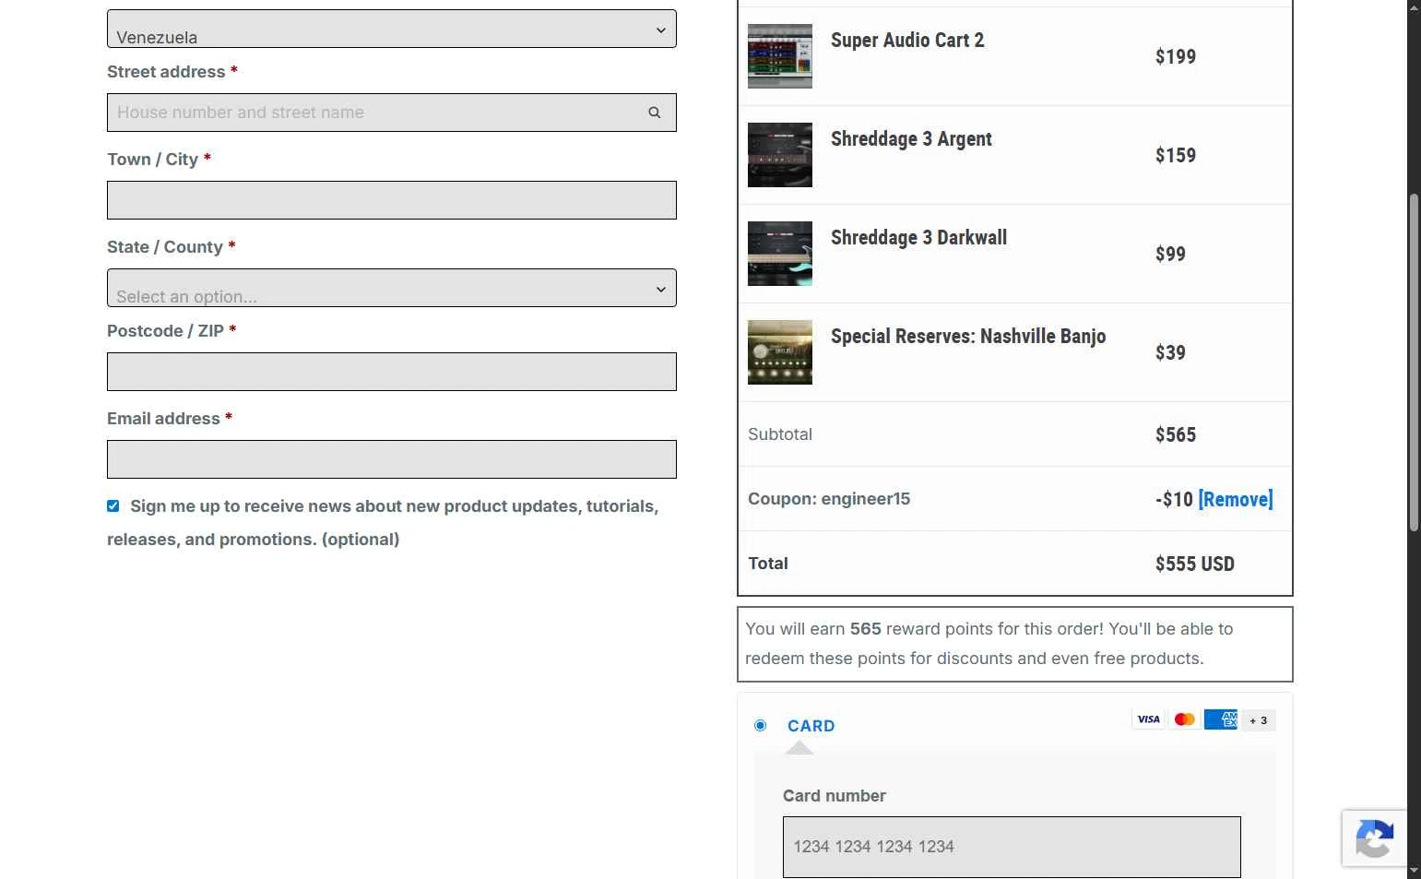Click the Mastercard icon
Screen dimensions: 1421x879
(x=1185, y=719)
